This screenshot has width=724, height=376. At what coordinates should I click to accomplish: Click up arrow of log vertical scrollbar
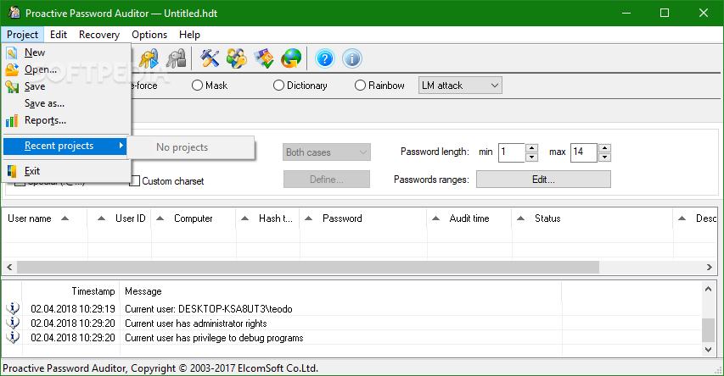click(709, 289)
